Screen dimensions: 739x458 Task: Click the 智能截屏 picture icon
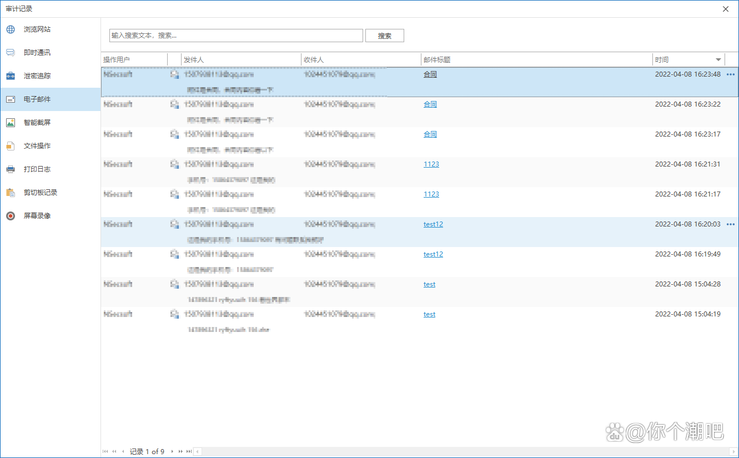pos(11,123)
